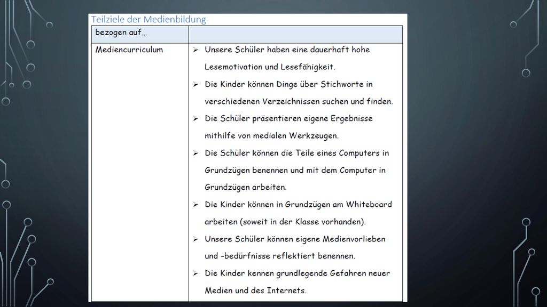Click the line 'Grundzügen arbeiten.'

(x=245, y=187)
